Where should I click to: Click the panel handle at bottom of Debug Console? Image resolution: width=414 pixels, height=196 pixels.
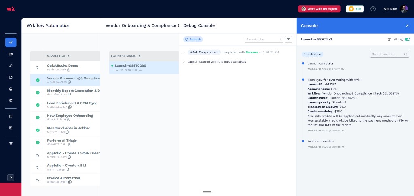tap(207, 192)
